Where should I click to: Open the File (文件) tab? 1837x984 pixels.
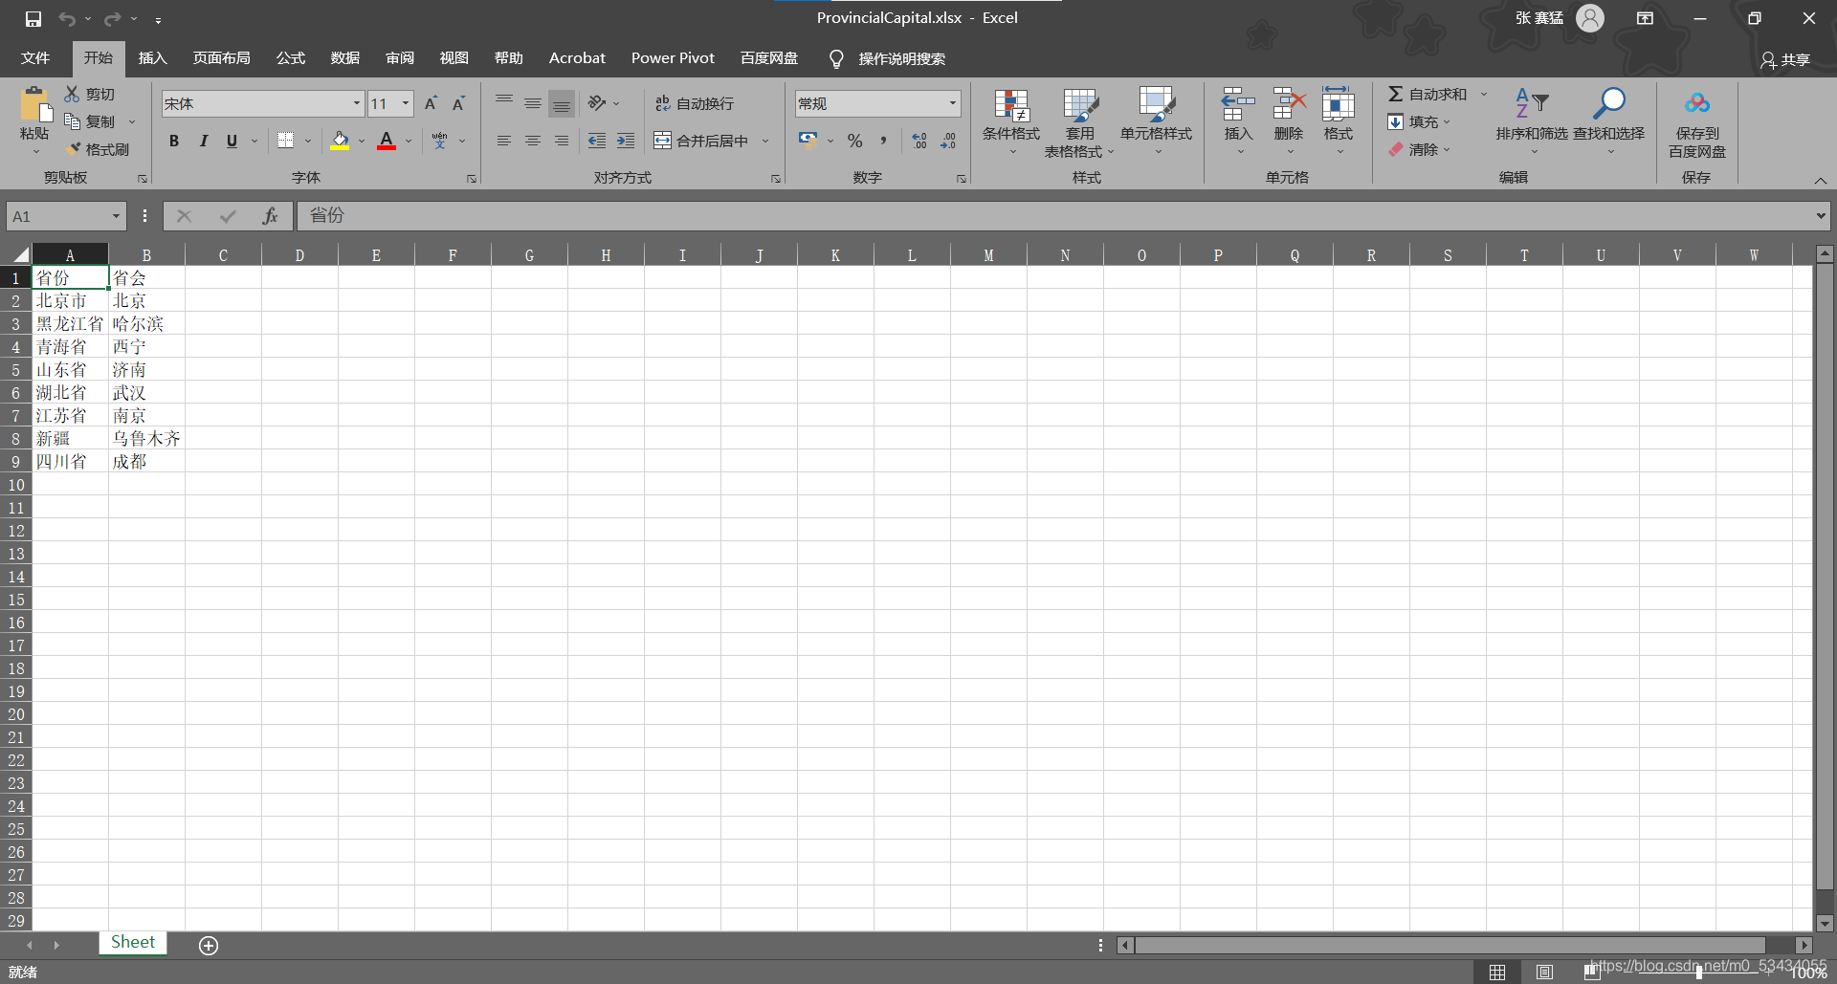[x=35, y=58]
